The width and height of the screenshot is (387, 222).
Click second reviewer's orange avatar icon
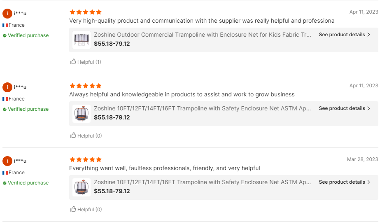point(7,87)
